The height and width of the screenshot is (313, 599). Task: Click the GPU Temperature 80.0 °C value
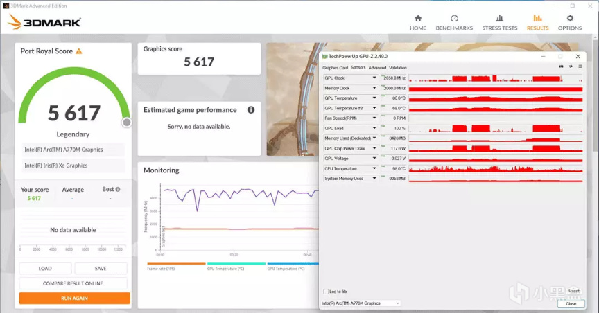394,98
